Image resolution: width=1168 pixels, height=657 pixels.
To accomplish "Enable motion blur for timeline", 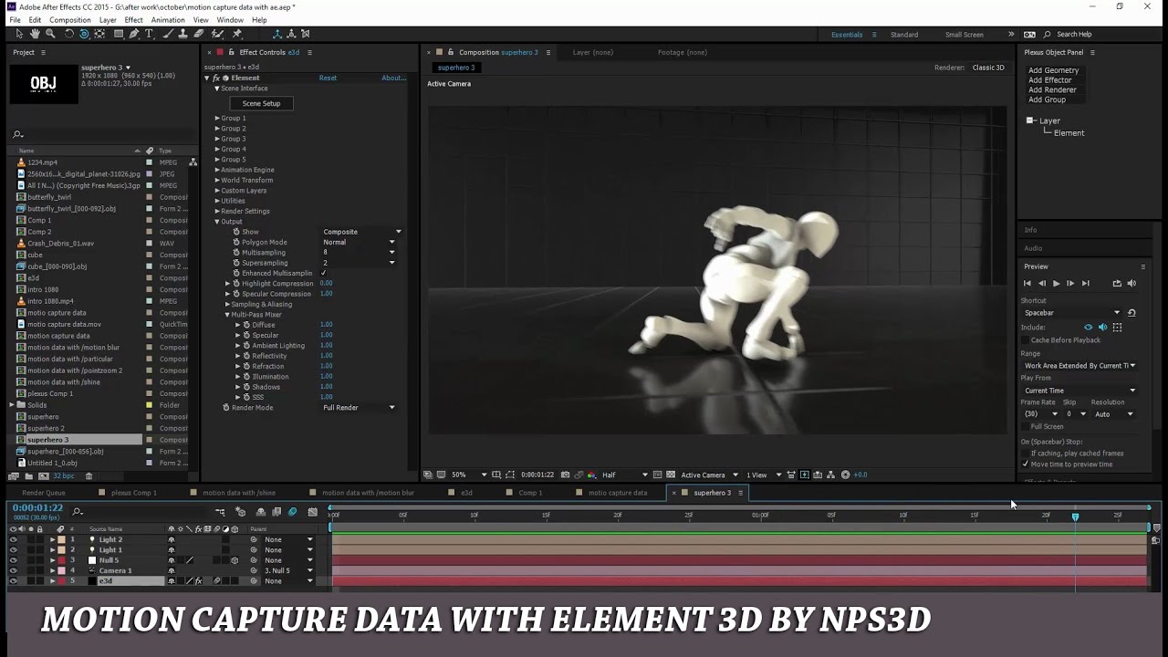I will coord(292,512).
